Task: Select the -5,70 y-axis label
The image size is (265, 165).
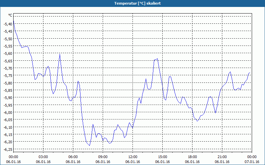Action: (x=8, y=68)
